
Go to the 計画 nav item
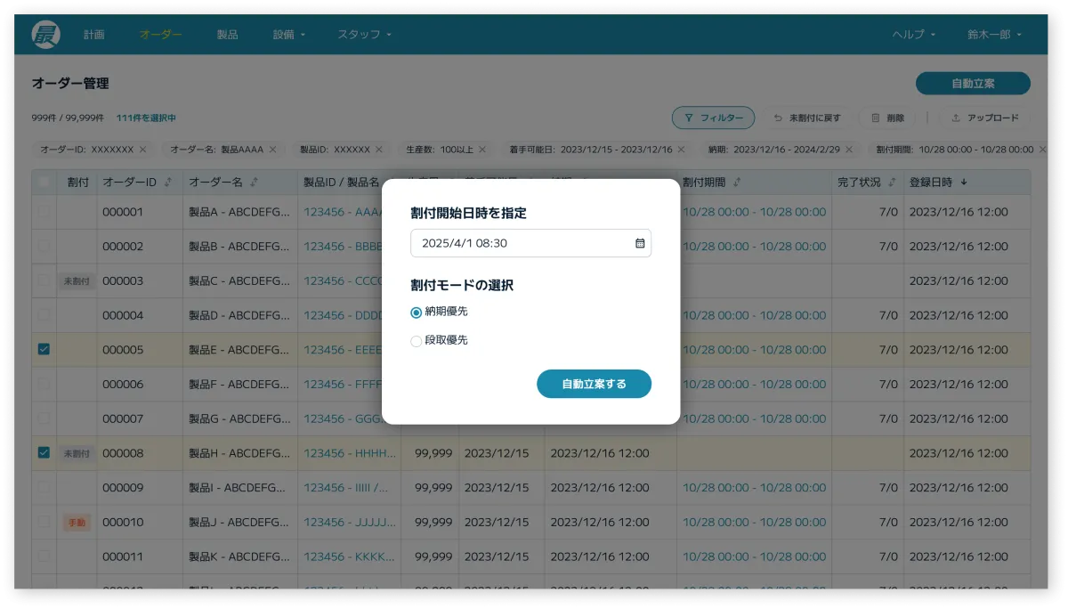point(94,35)
